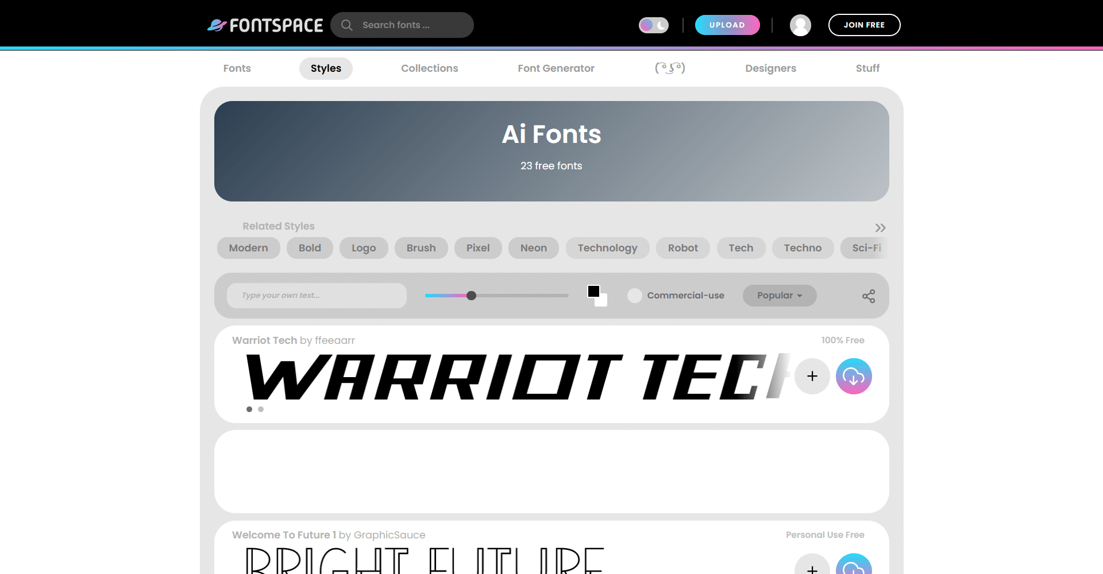Viewport: 1103px width, 574px height.
Task: Expand related styles with double chevron
Action: click(880, 228)
